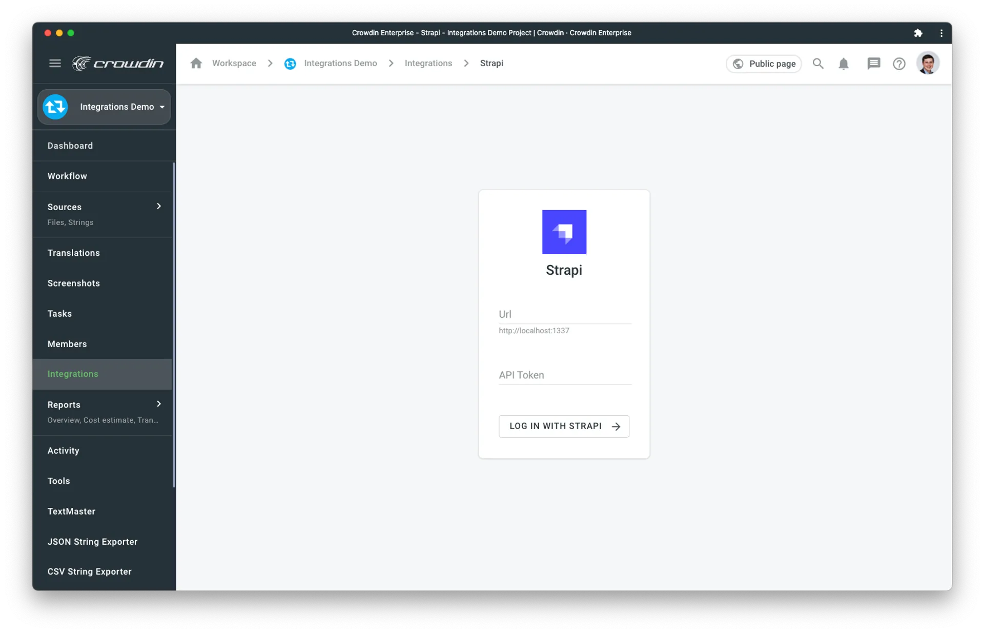Click the http://localhost:1337 hint text
This screenshot has width=984, height=633.
coord(534,331)
